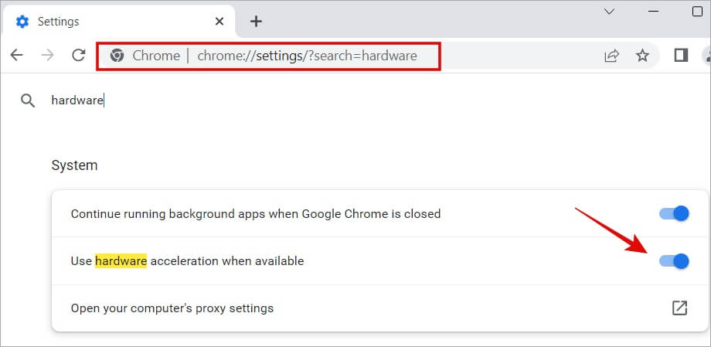Click the highlighted hardware word
Image resolution: width=711 pixels, height=347 pixels.
pos(121,260)
